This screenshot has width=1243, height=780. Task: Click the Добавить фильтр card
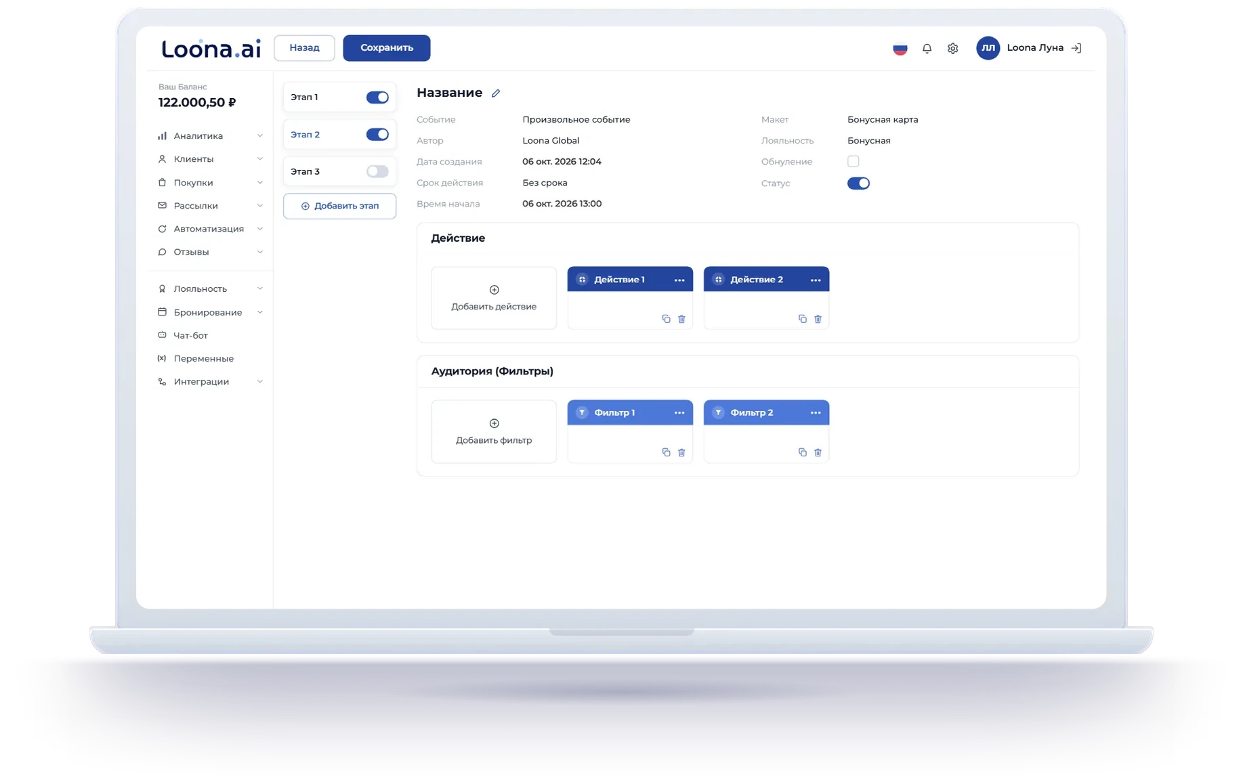(x=494, y=431)
